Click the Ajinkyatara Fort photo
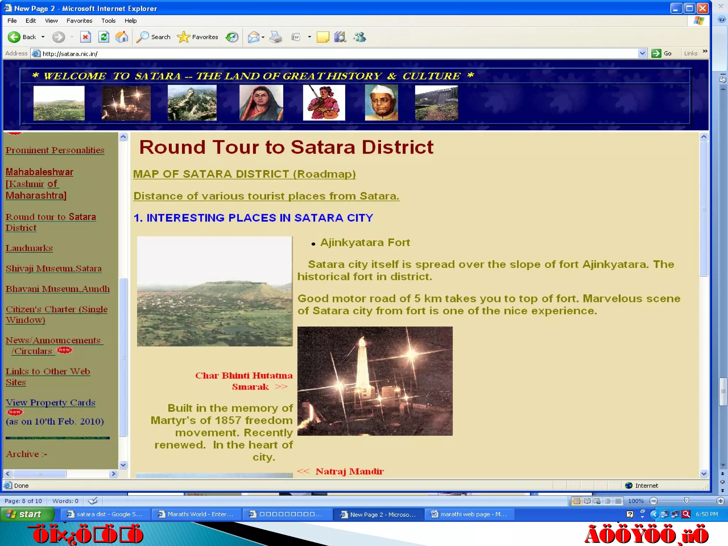Screen dimensions: 728x546 215,291
